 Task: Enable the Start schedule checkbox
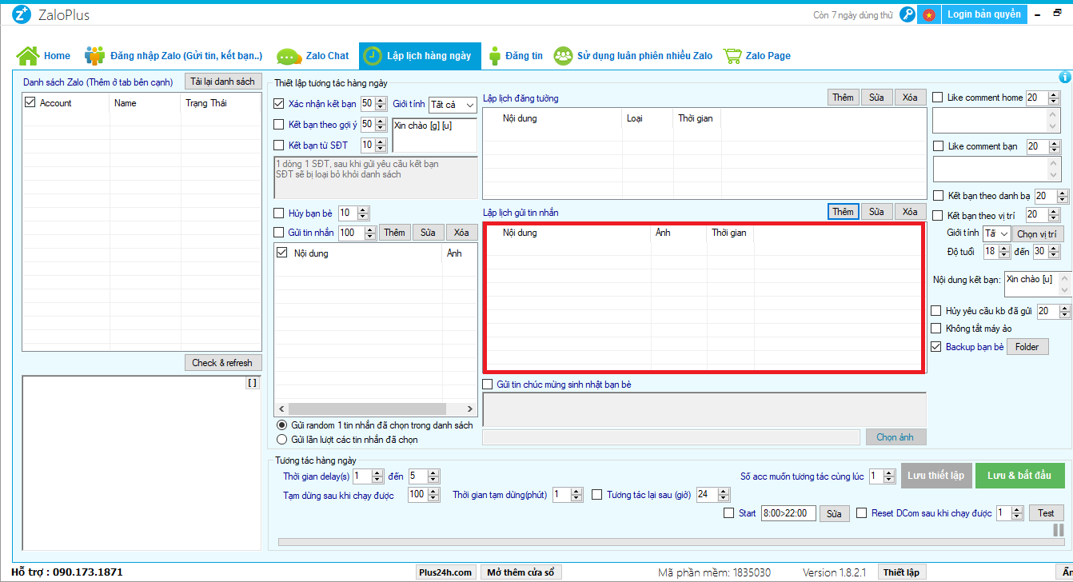[728, 513]
